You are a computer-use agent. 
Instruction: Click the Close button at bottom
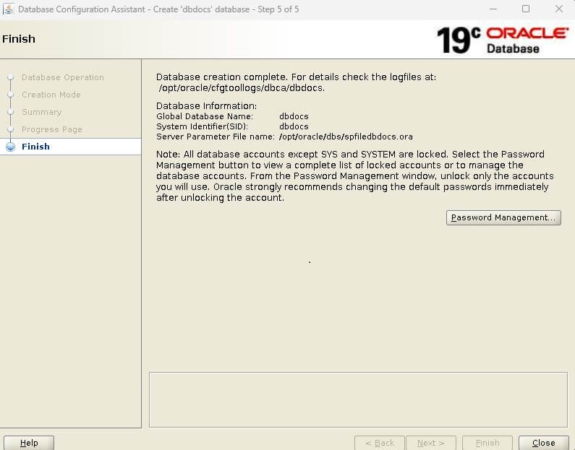pyautogui.click(x=543, y=443)
